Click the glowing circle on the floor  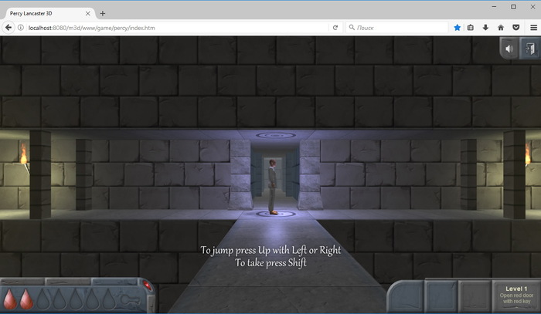276,214
